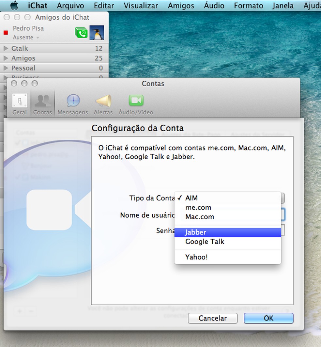
Task: Open the Amigos menu in menu bar
Action: pos(181,6)
